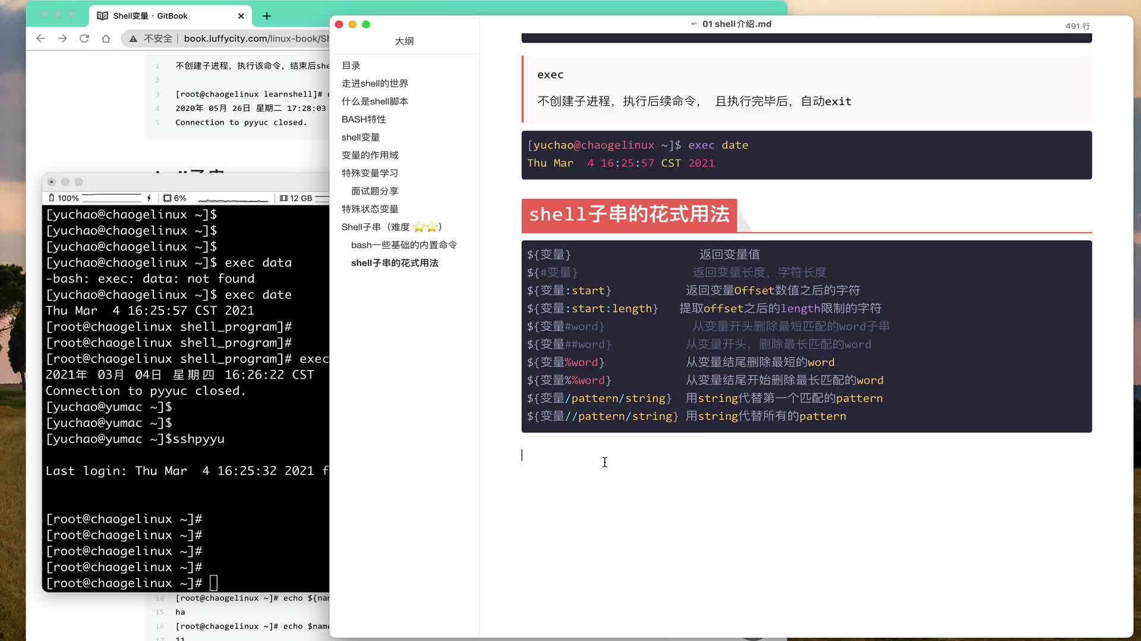
Task: Jump to 什么是shell脚本 heading
Action: tap(374, 101)
